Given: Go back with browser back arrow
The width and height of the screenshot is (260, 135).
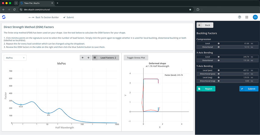Looking at the screenshot, I should tap(3, 10).
